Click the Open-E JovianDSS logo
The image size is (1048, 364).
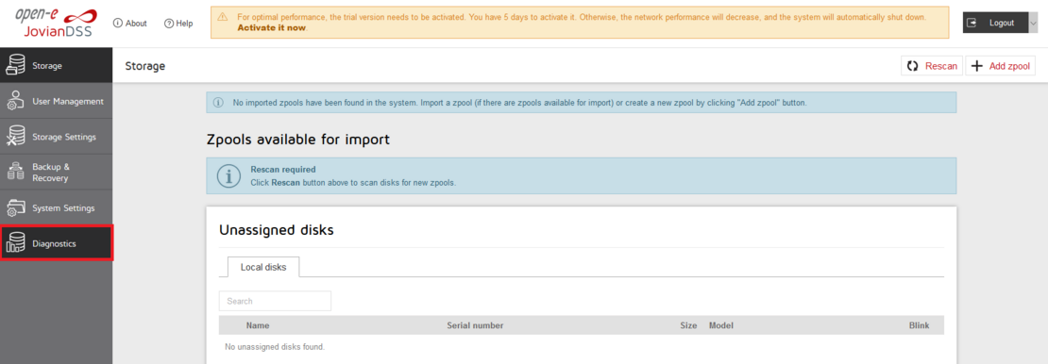point(56,23)
